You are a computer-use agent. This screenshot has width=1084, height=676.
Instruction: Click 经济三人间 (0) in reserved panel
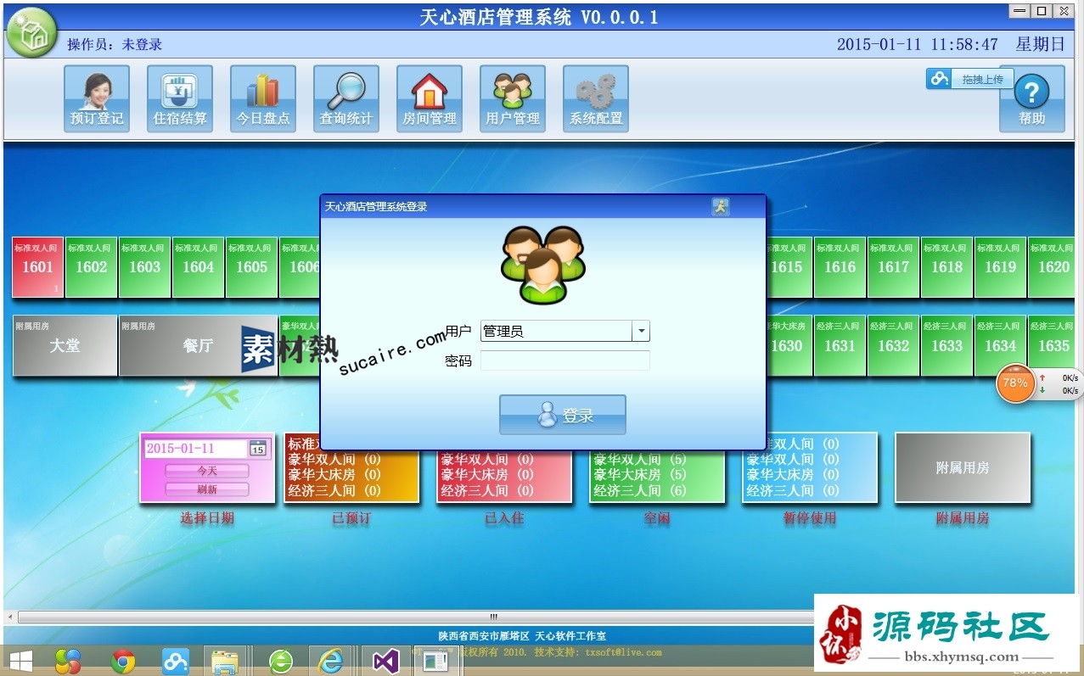click(334, 490)
